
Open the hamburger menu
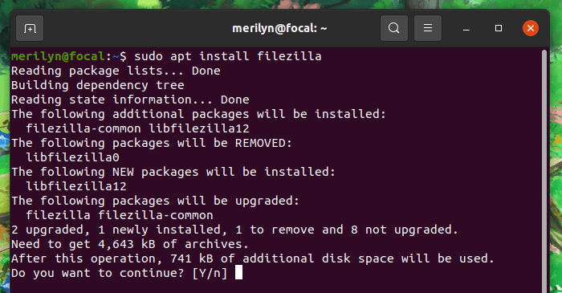tap(428, 28)
